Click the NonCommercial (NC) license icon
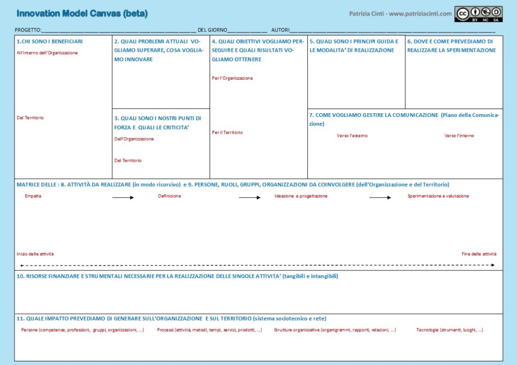Screen dimensions: 517x365 pos(485,12)
